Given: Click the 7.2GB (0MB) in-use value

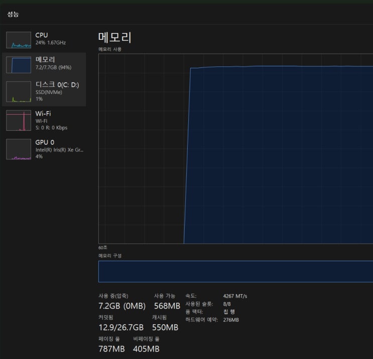Looking at the screenshot, I should [122, 306].
